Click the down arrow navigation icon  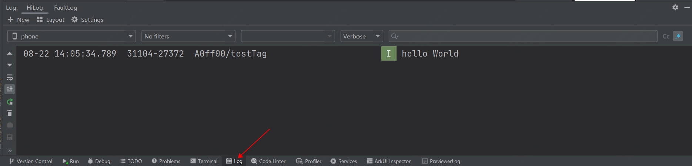pyautogui.click(x=10, y=65)
